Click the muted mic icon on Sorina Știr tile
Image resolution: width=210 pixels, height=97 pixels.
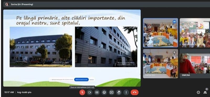pyautogui.click(x=174, y=52)
